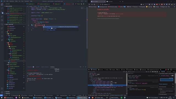
Task: Click the DevTools element picker icon
Action: (89, 70)
